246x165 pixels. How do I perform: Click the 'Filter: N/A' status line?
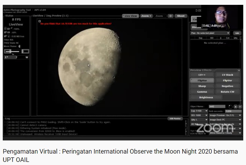9,40
